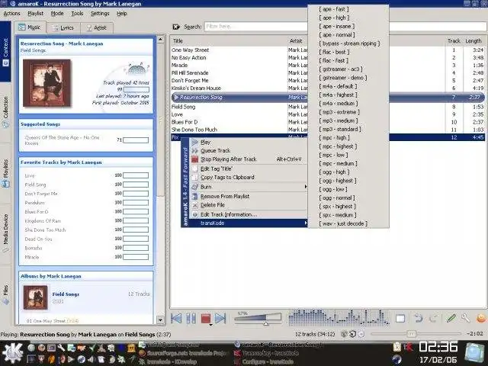Image resolution: width=488 pixels, height=366 pixels.
Task: Expand the Burn submenu
Action: click(x=248, y=187)
